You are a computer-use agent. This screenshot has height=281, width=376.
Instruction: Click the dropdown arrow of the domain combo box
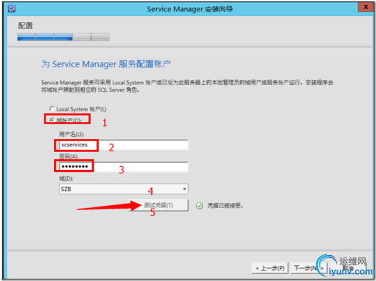184,189
